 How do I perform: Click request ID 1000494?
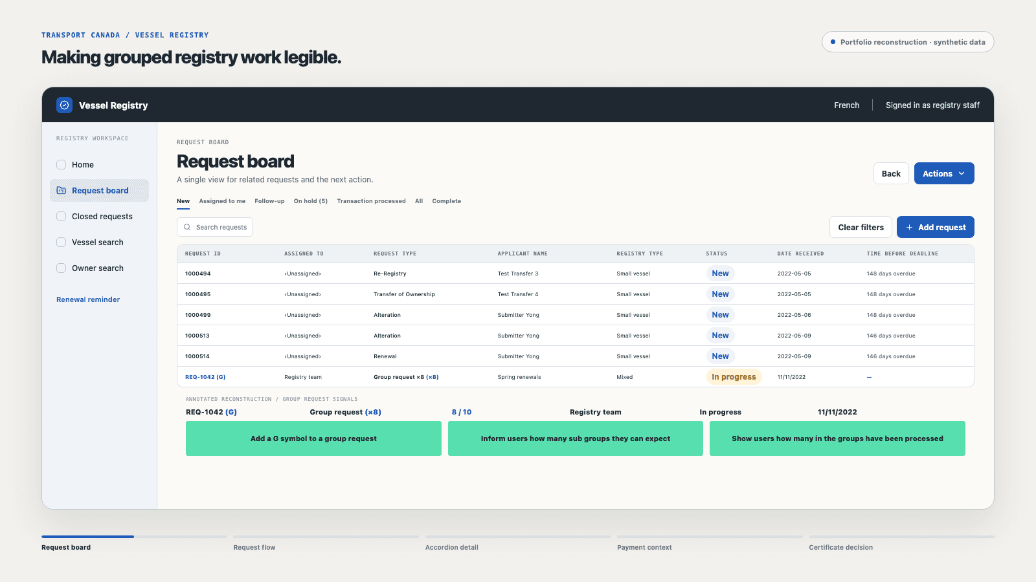[x=197, y=274]
